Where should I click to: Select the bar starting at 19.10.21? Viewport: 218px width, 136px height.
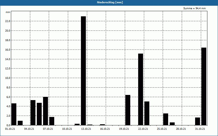click(x=128, y=110)
